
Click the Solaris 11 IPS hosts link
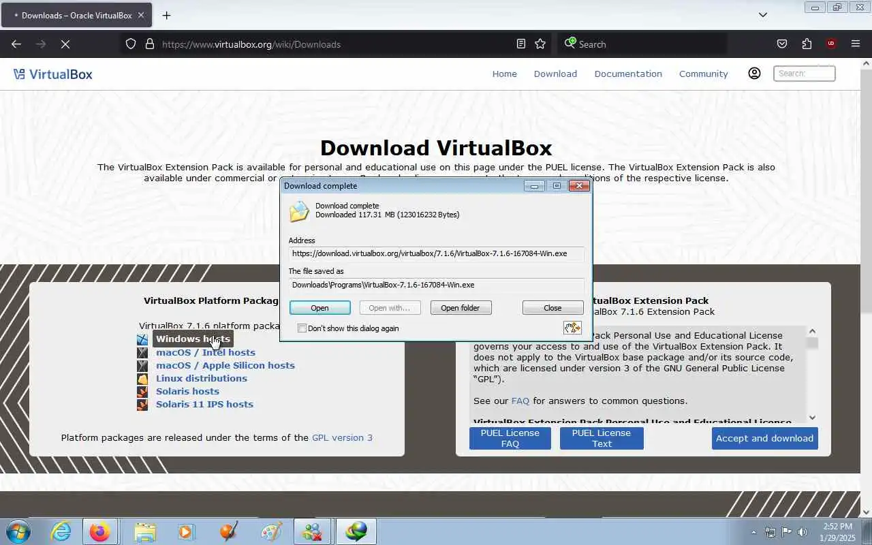click(204, 404)
